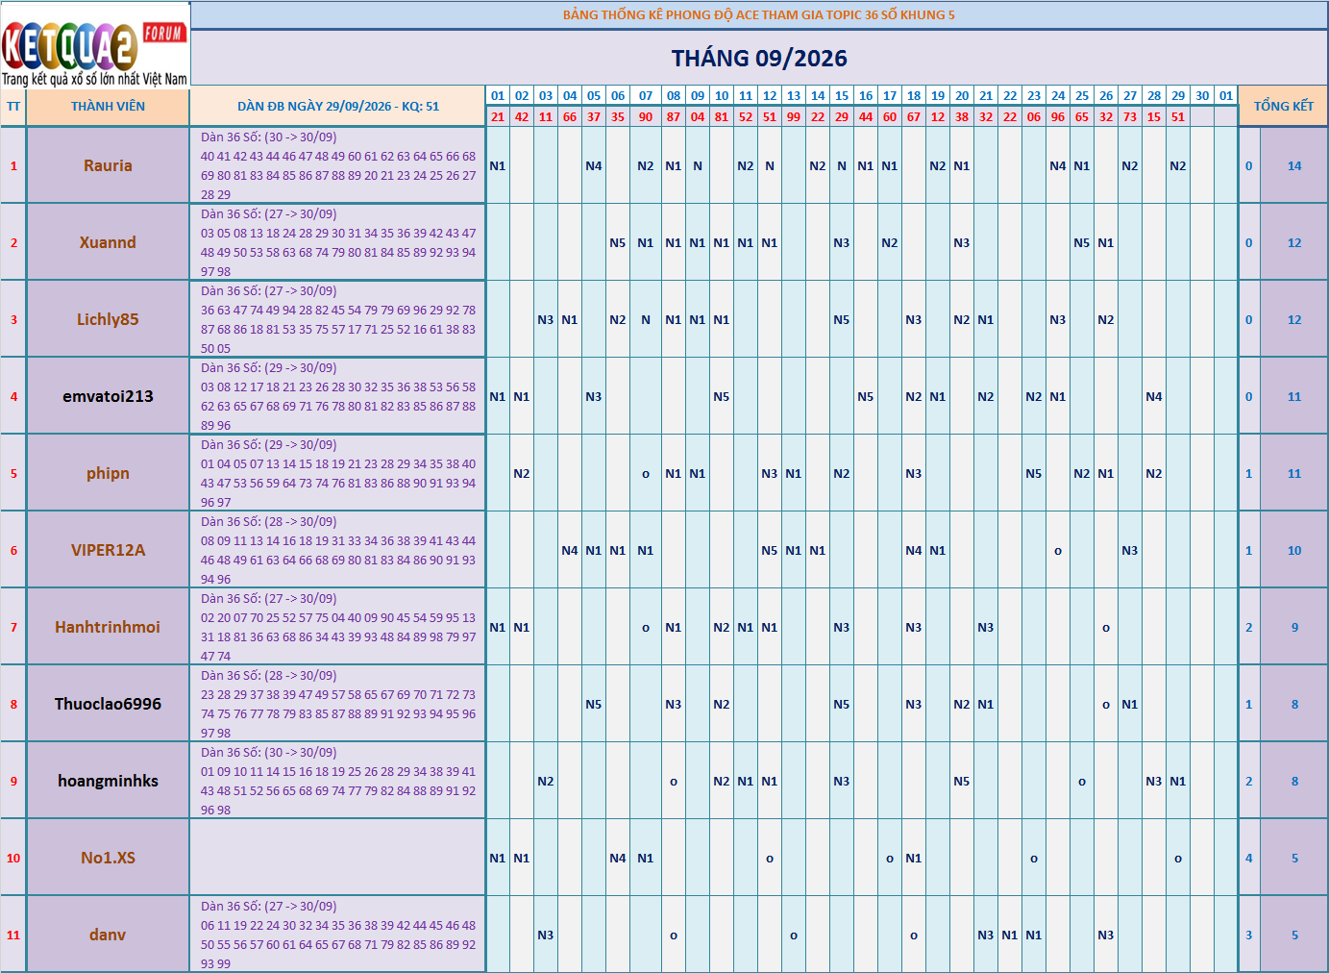Click Xuannd's total '12' in TỔNG KẾT
Viewport: 1329px width, 973px height.
[x=1294, y=242]
